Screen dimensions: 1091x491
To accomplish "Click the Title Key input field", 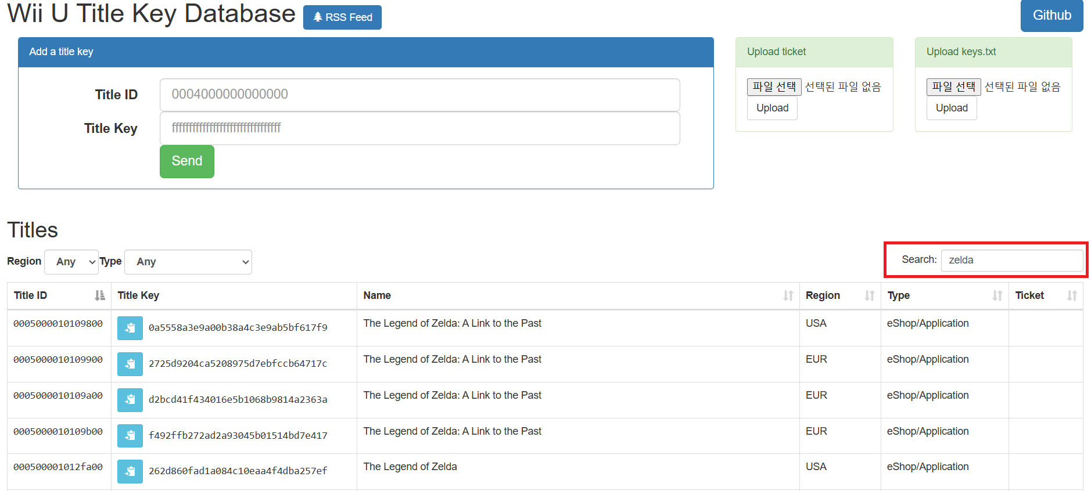I will point(419,128).
